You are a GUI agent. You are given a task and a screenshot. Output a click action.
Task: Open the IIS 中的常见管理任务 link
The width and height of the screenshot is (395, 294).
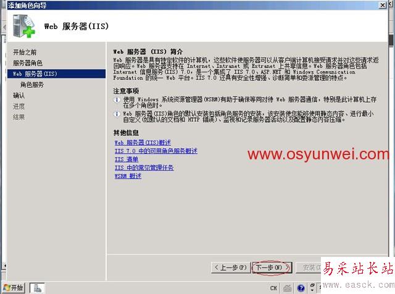[144, 167]
